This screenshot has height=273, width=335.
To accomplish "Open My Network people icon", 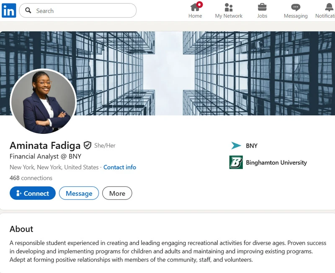I will pyautogui.click(x=229, y=7).
